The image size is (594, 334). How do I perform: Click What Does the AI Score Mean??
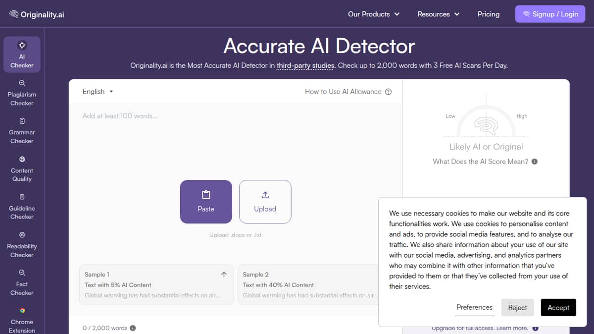(481, 162)
